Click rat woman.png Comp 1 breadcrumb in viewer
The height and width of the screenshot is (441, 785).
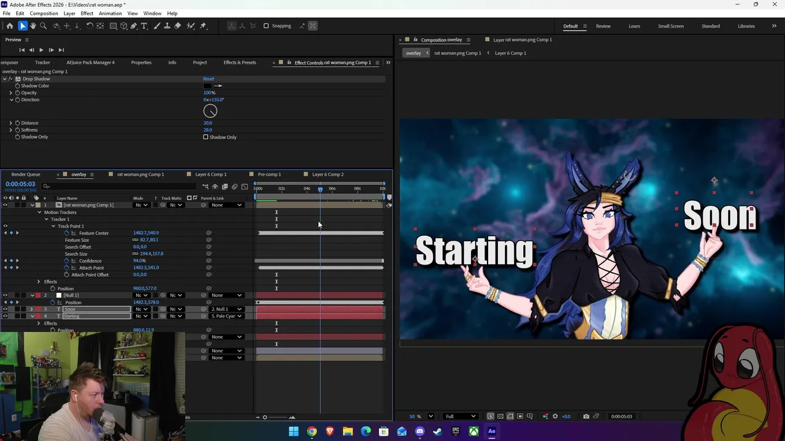pyautogui.click(x=458, y=53)
